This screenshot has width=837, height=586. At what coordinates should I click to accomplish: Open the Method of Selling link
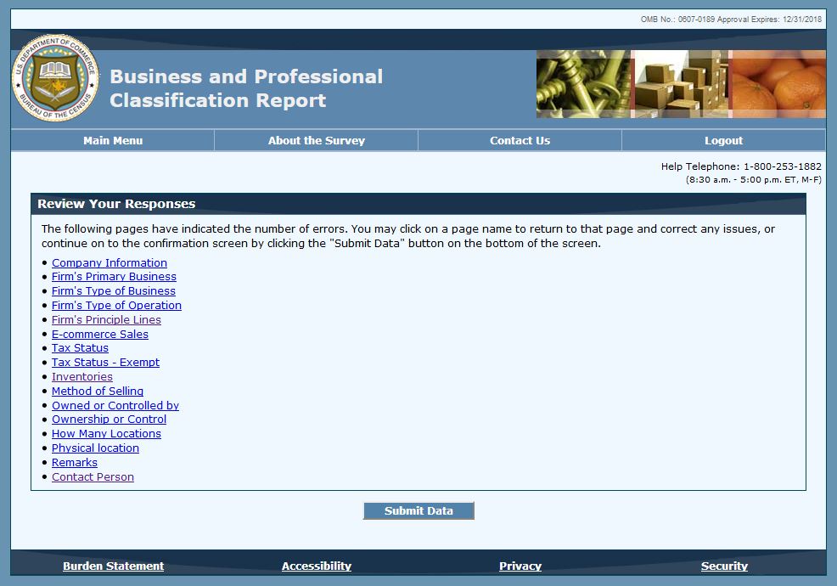(98, 392)
